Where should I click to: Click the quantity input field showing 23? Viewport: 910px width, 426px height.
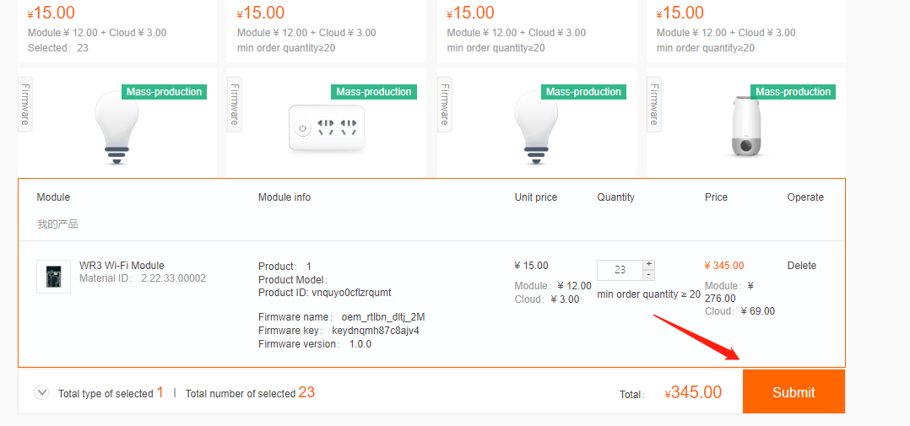point(620,270)
